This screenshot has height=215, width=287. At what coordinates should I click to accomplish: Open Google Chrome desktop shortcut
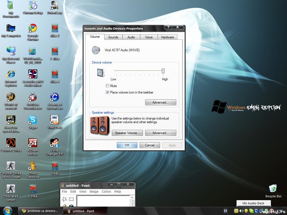point(33,28)
